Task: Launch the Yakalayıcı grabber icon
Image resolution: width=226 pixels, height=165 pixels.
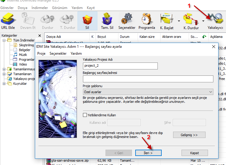Action: (x=215, y=18)
